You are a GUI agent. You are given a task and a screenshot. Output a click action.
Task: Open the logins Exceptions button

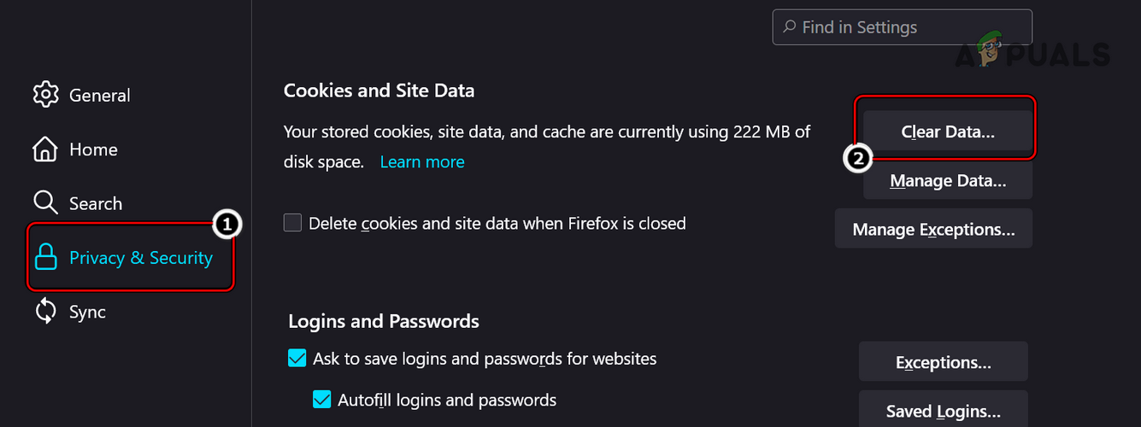click(943, 362)
